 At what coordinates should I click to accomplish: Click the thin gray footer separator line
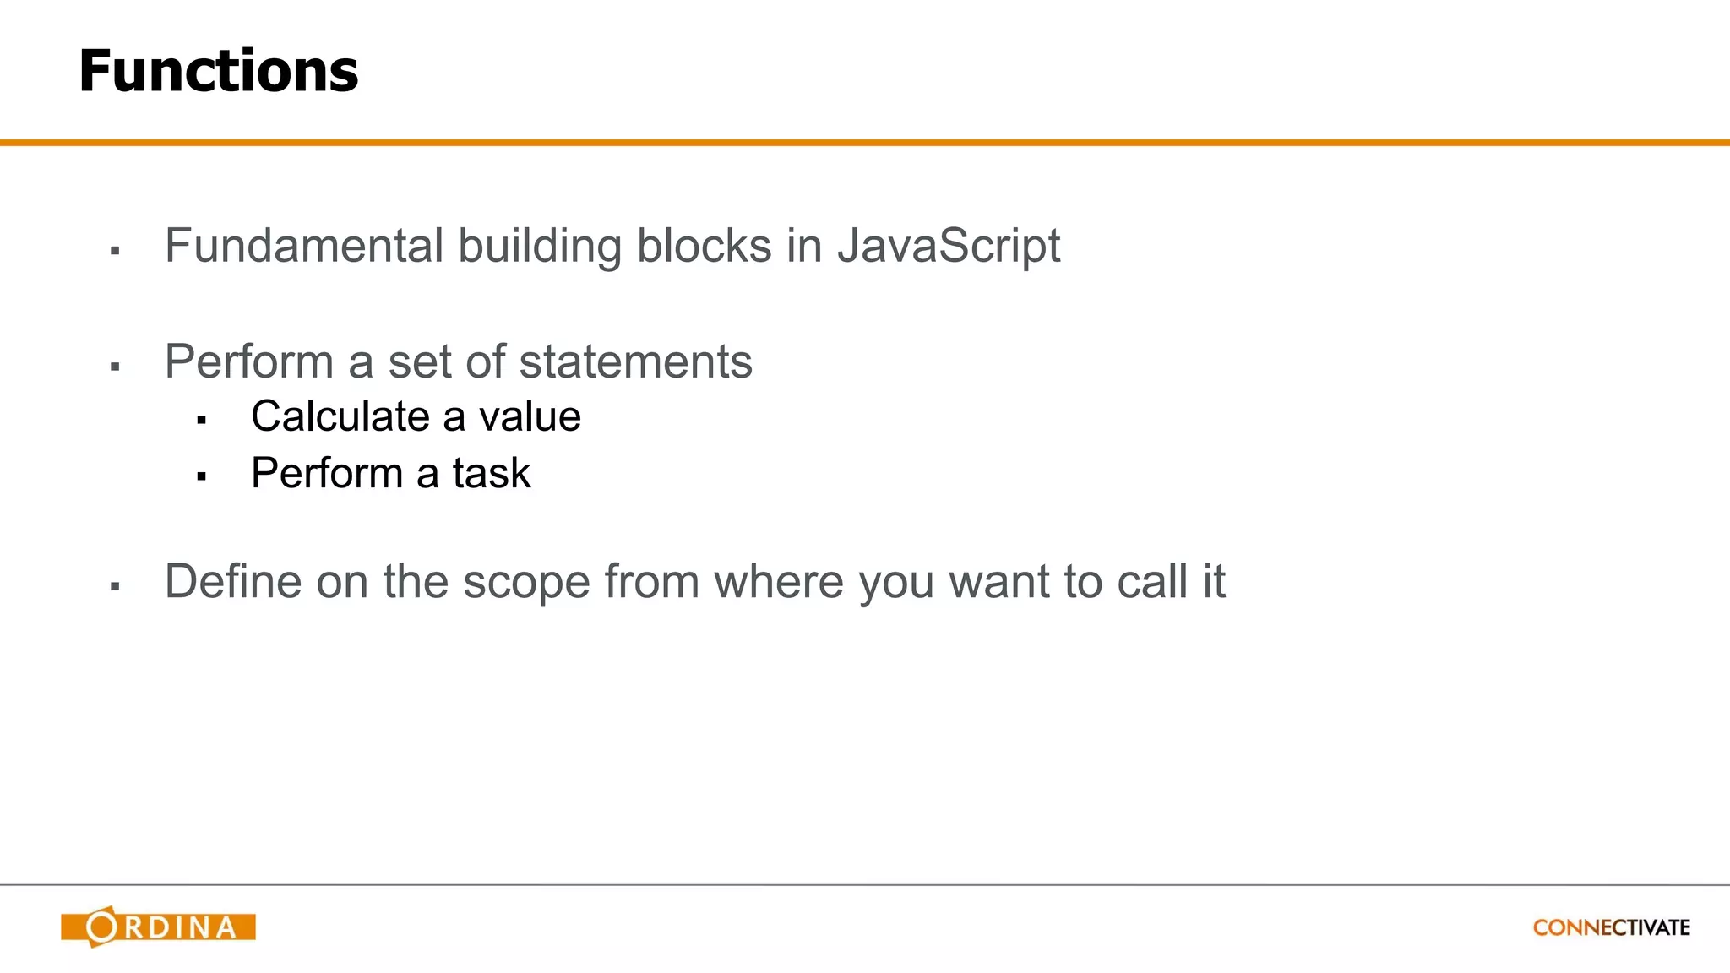click(865, 885)
